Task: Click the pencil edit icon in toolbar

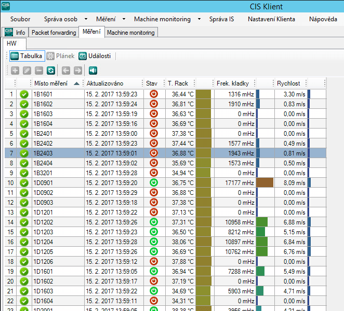Action: point(27,70)
